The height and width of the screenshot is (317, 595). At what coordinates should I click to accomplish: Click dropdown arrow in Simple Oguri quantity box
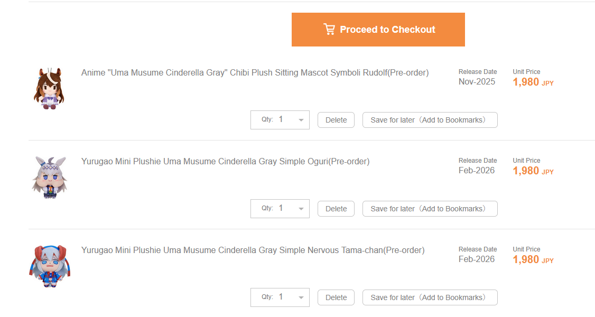(301, 209)
